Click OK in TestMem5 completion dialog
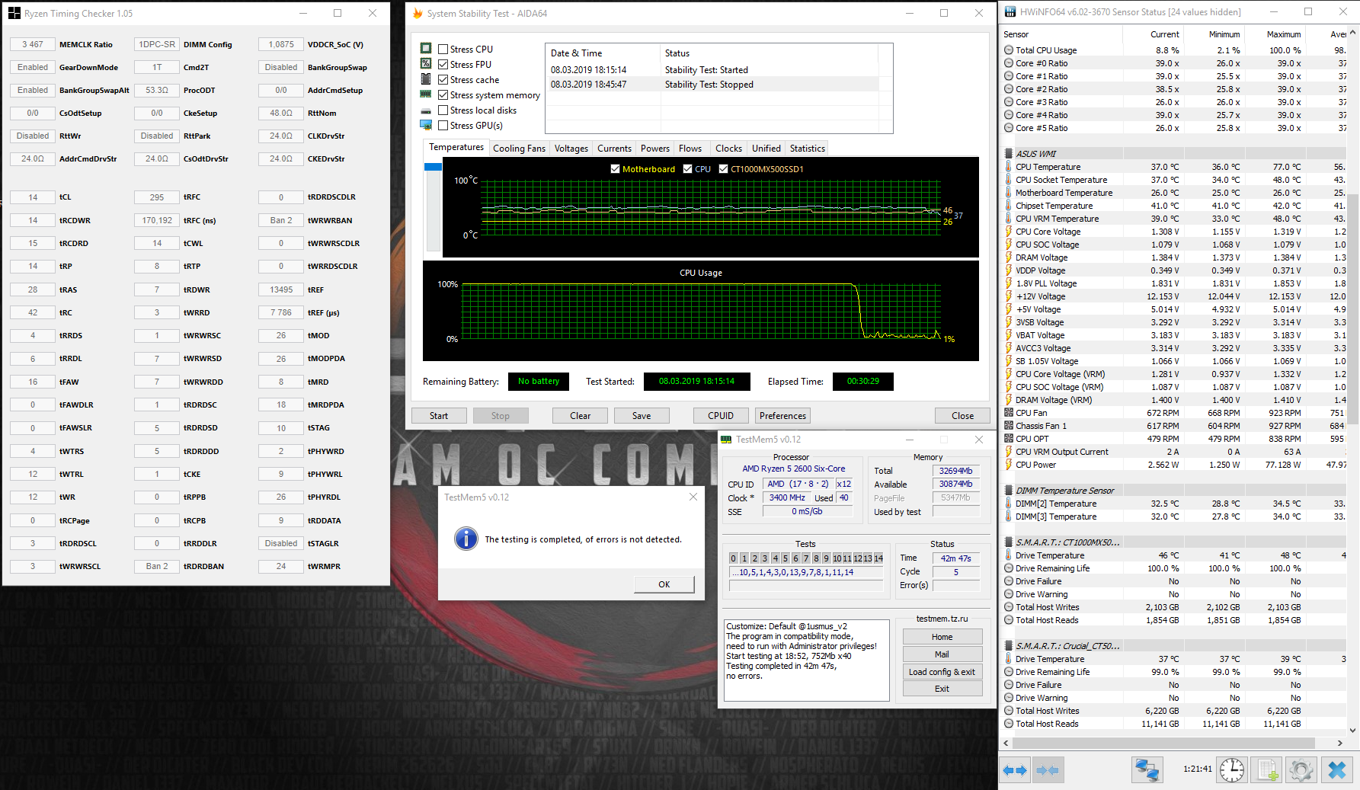Viewport: 1360px width, 790px height. pos(664,584)
